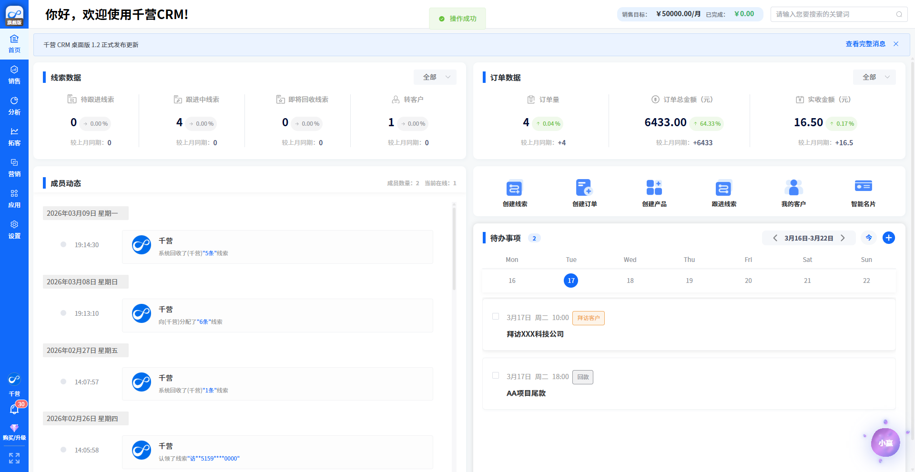915x472 pixels.
Task: Toggle fullscreen using the expand arrows icon
Action: pyautogui.click(x=14, y=458)
